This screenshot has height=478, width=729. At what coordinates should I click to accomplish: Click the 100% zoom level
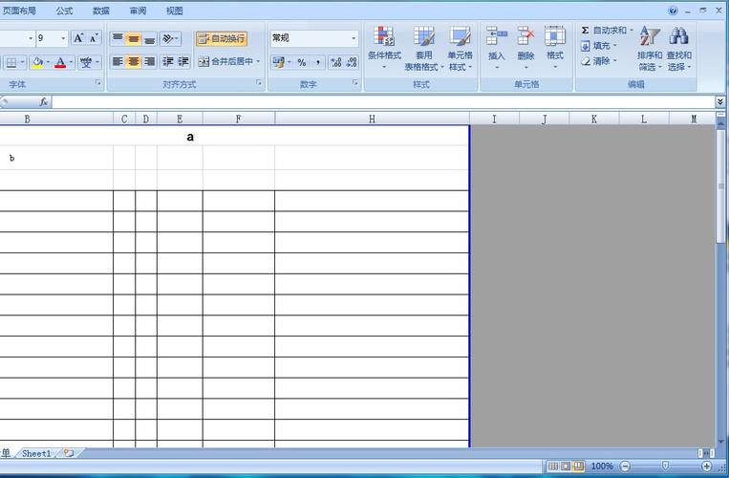tap(602, 466)
